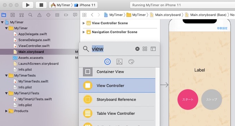Show the Test navigator
The width and height of the screenshot is (235, 126).
tap(48, 15)
